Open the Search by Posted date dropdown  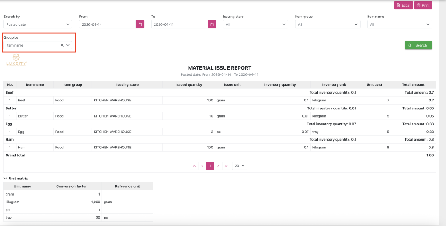point(38,24)
